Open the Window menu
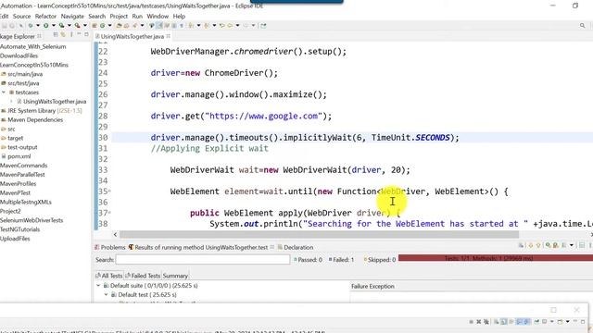Image resolution: width=593 pixels, height=333 pixels. (158, 17)
